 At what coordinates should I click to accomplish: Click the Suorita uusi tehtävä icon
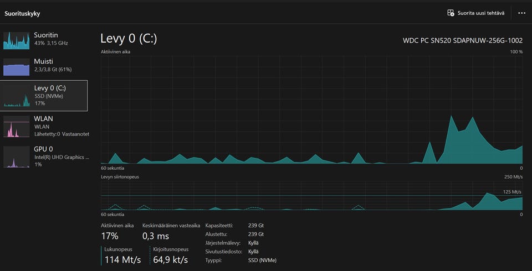pyautogui.click(x=451, y=13)
